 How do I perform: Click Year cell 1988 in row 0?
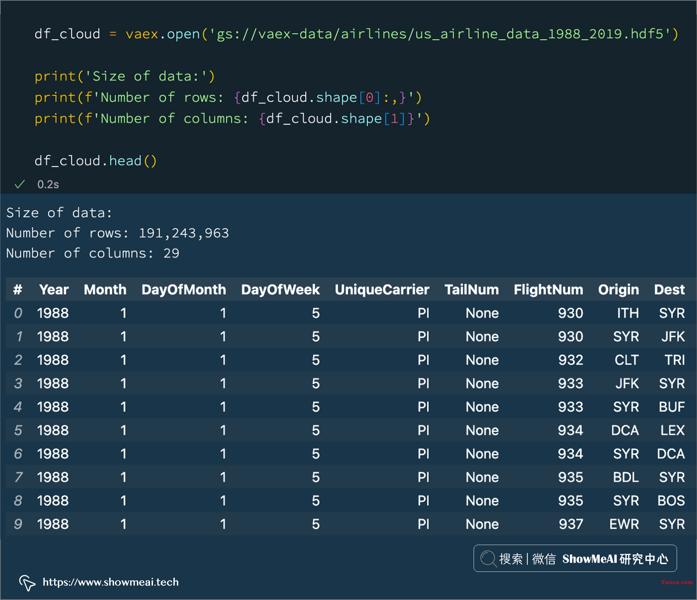tap(53, 313)
